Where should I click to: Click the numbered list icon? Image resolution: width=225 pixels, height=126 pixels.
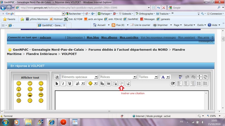(199, 83)
